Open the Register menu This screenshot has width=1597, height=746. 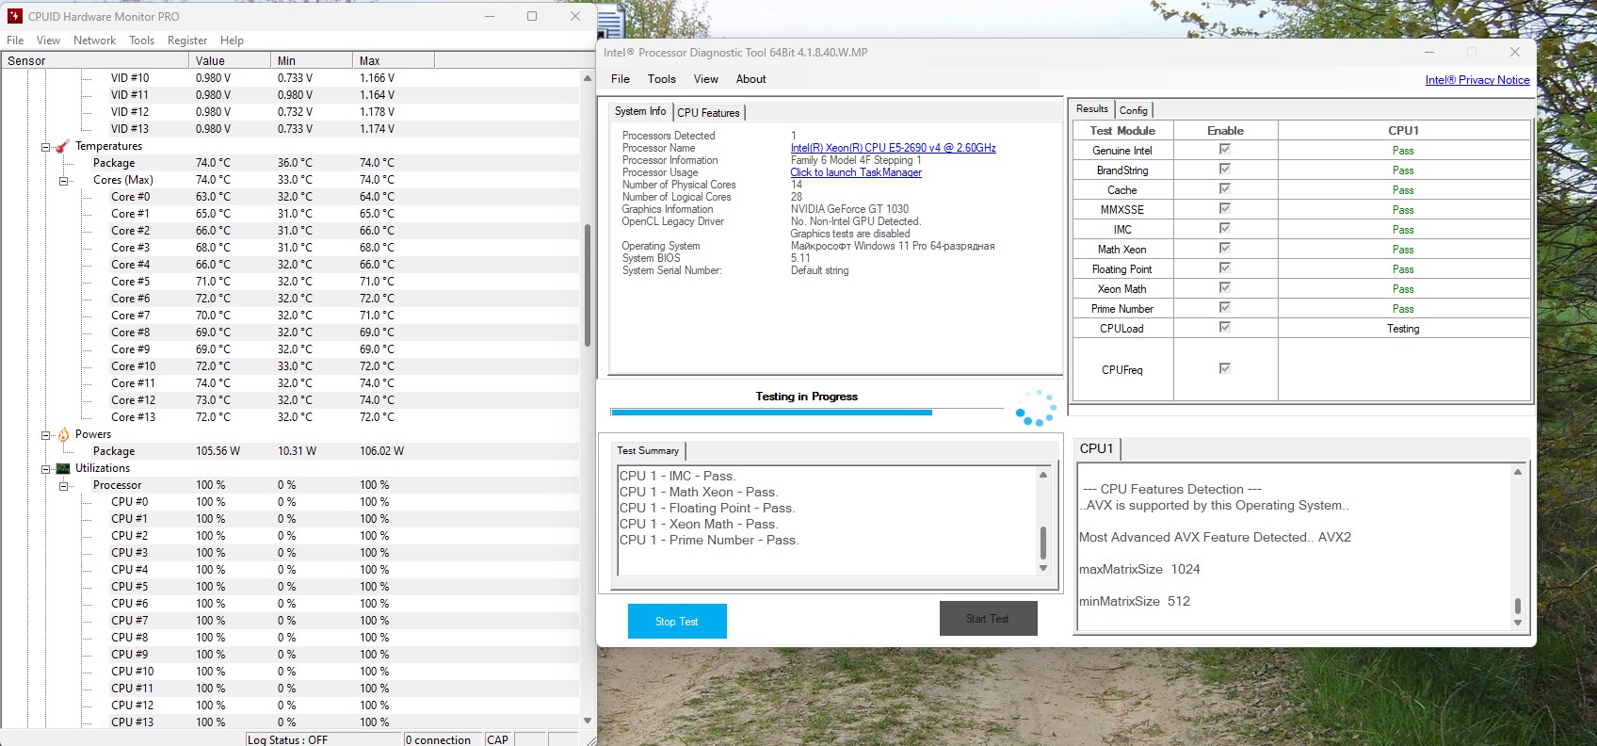point(187,41)
